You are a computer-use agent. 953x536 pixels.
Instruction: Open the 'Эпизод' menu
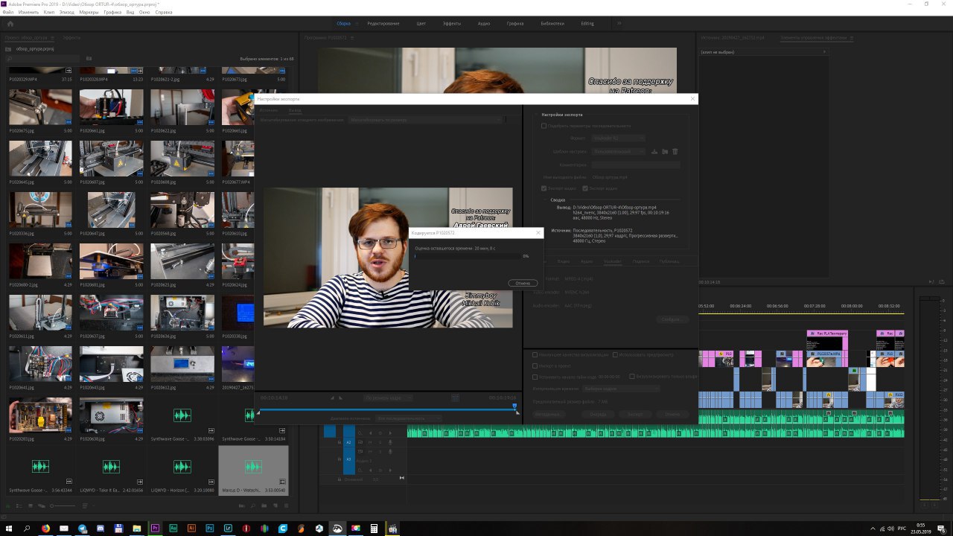tap(67, 13)
